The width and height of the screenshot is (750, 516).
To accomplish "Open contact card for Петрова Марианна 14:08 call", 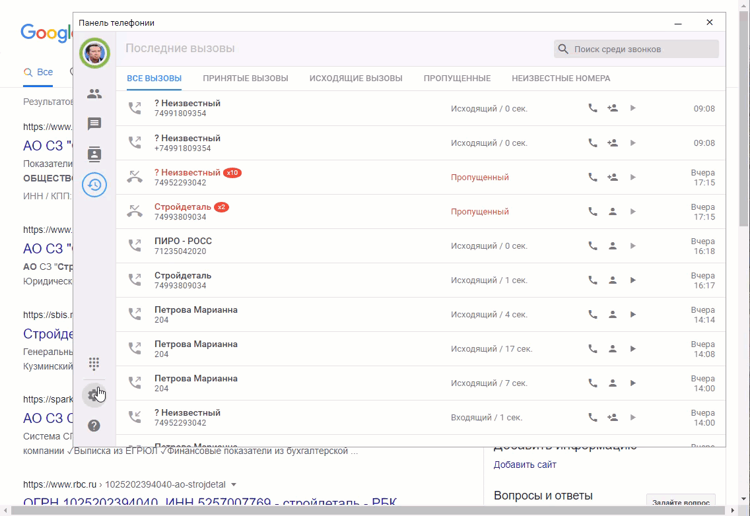I will (613, 349).
